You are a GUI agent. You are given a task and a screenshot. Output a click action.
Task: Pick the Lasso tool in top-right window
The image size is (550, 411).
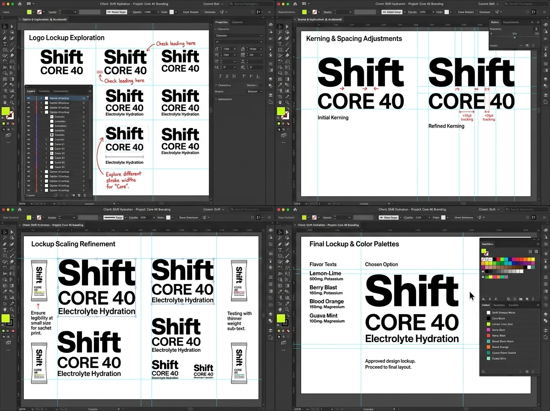point(287,32)
